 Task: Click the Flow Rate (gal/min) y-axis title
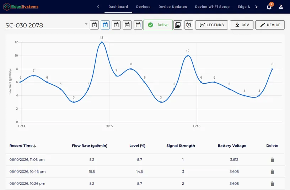point(10,82)
